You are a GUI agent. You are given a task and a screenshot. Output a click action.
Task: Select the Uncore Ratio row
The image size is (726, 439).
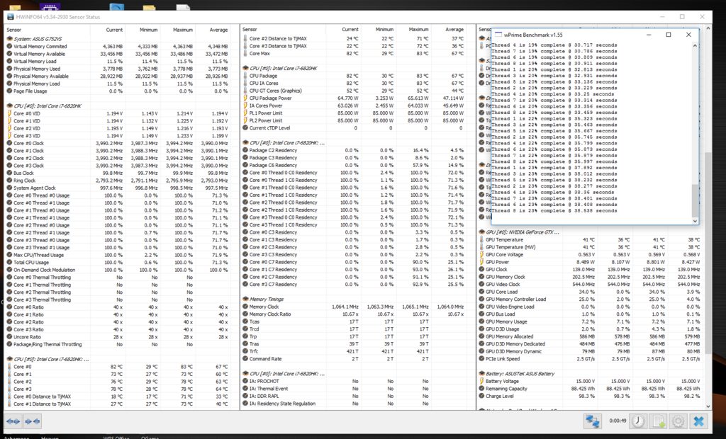[118, 337]
